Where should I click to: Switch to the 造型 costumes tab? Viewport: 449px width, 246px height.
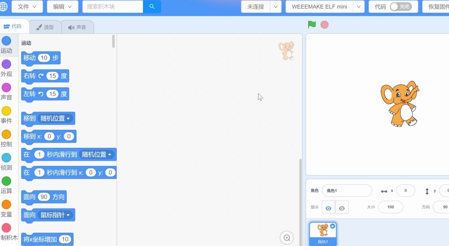(x=45, y=27)
